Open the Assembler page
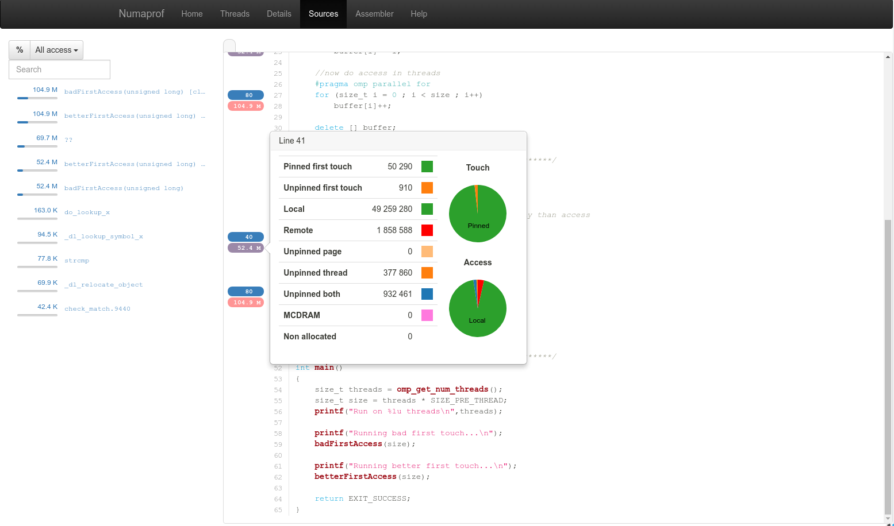This screenshot has height=526, width=894. (x=374, y=14)
